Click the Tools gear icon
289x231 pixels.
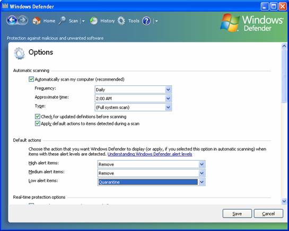pyautogui.click(x=121, y=21)
